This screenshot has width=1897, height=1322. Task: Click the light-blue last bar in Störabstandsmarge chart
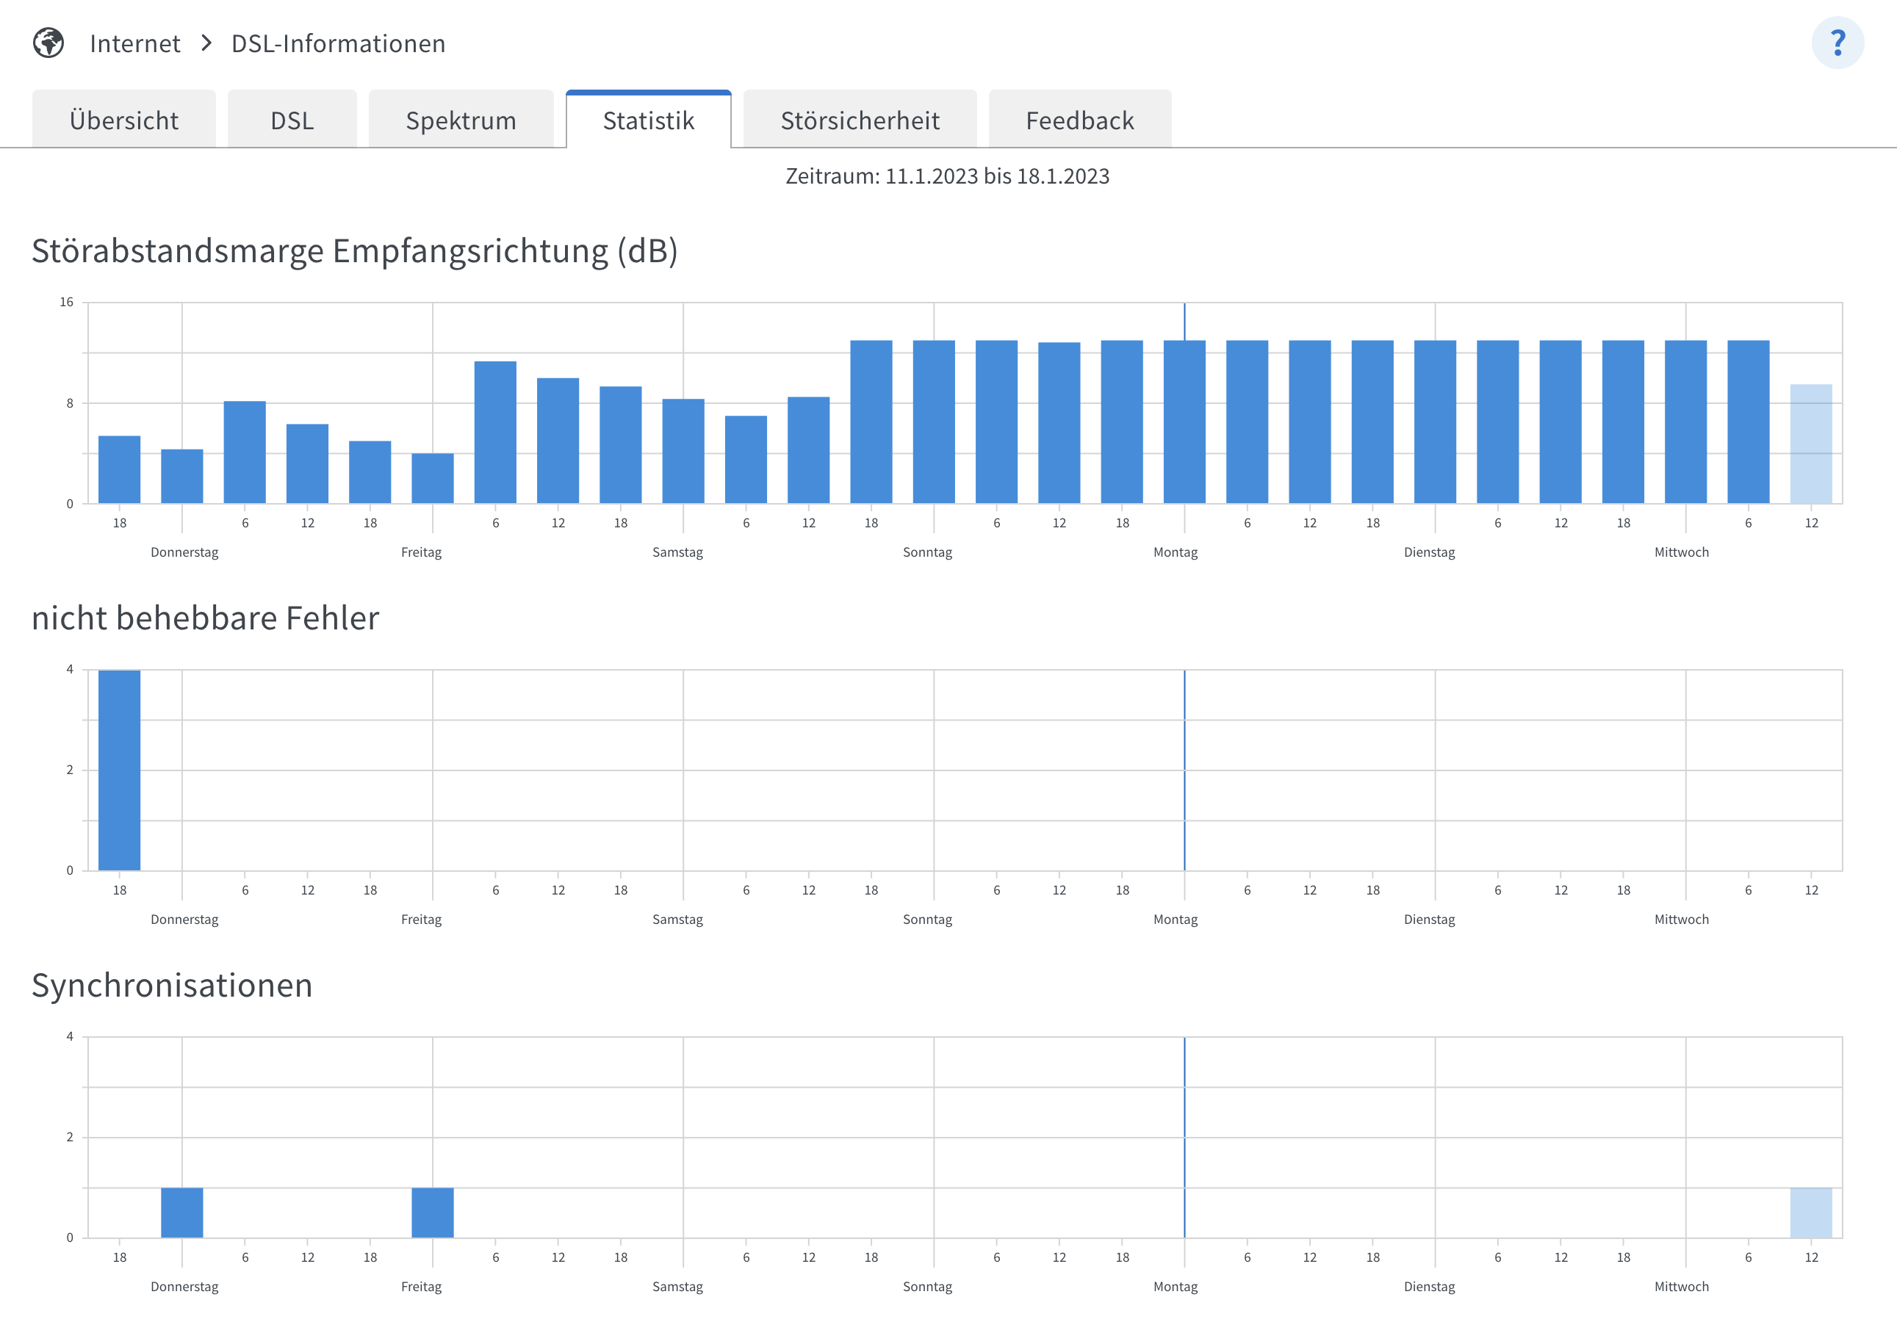pos(1810,444)
